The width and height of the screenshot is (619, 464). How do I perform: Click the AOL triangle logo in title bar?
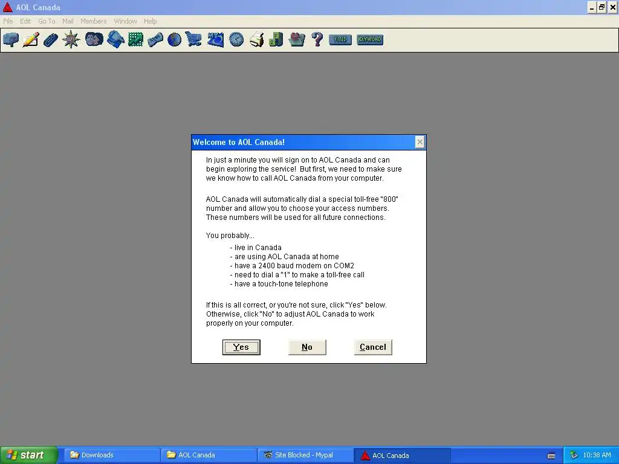[x=7, y=7]
